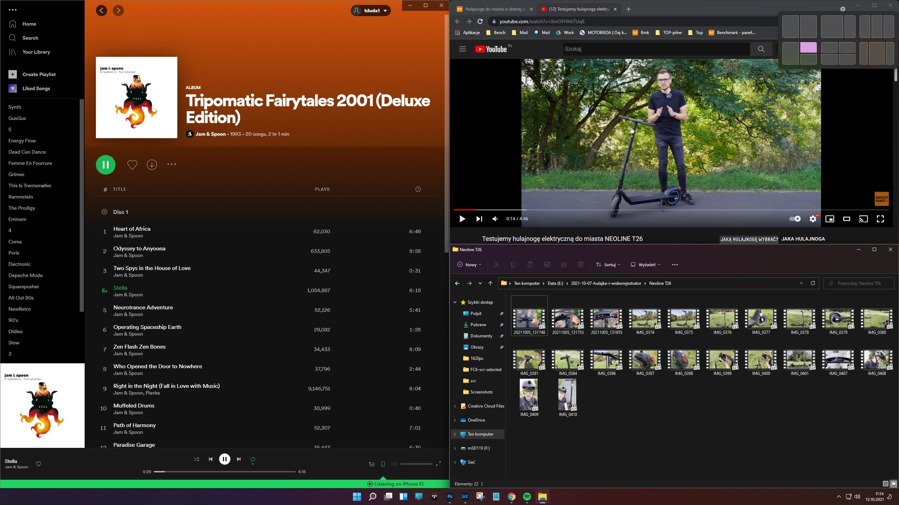Enter YouTube fullscreen
This screenshot has width=899, height=505.
[x=880, y=219]
